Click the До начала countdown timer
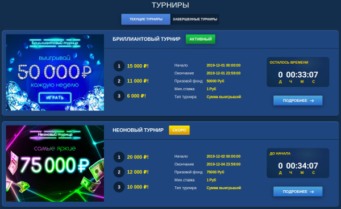This screenshot has width=341, height=209. (x=298, y=163)
